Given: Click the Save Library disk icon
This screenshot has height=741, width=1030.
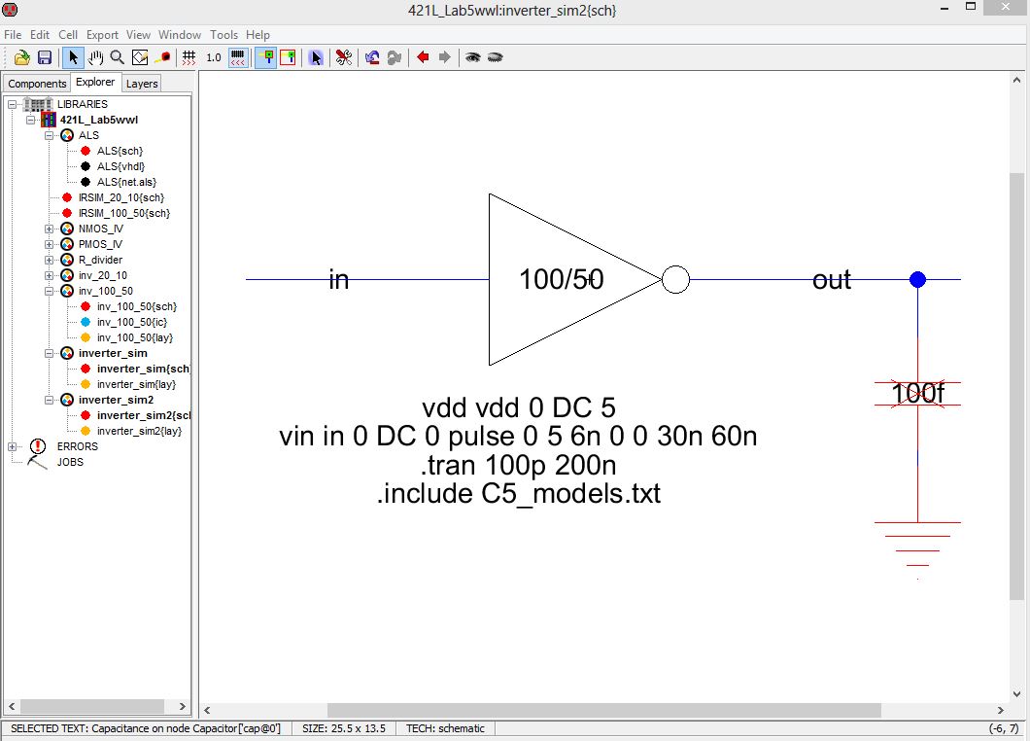Looking at the screenshot, I should [44, 57].
